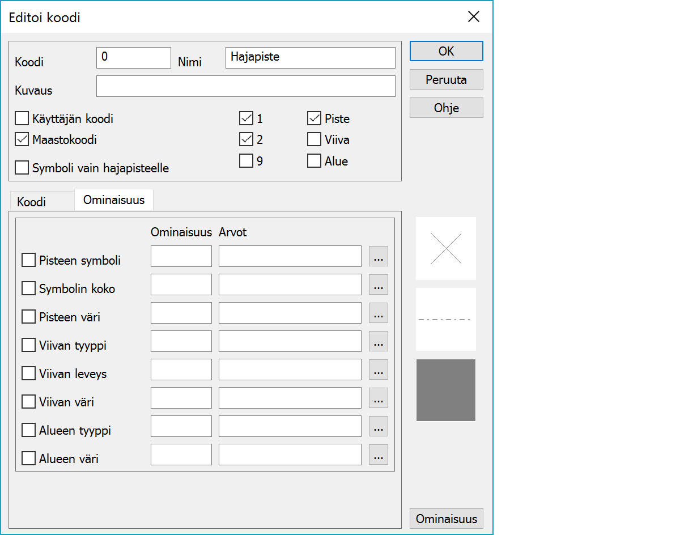Click the dash-dot line type preview
The height and width of the screenshot is (535, 680).
tap(446, 319)
